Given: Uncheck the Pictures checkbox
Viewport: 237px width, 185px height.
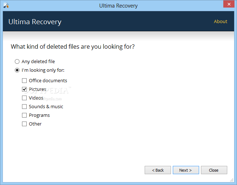Looking at the screenshot, I should [x=24, y=89].
